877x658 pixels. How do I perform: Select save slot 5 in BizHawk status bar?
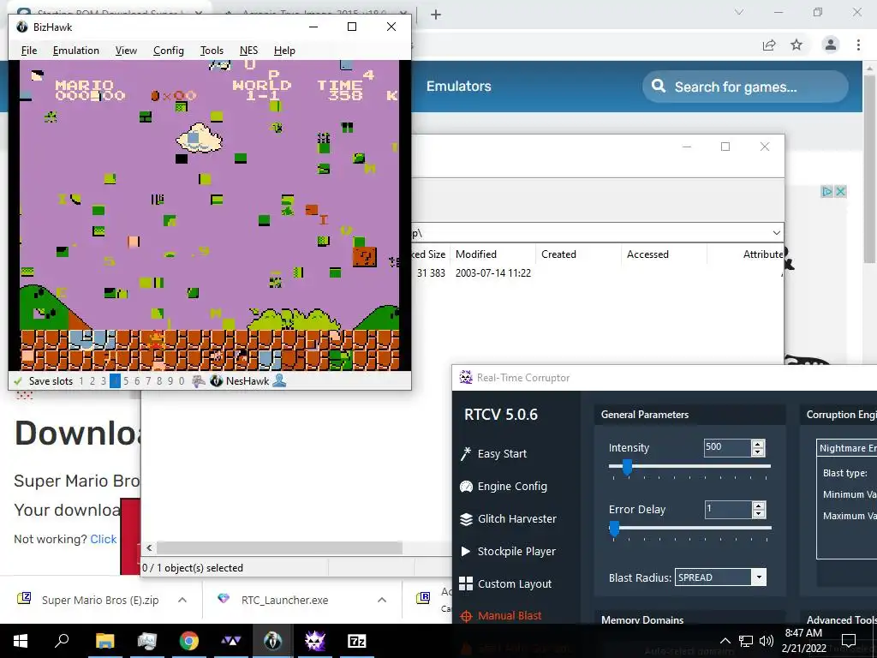pos(126,381)
